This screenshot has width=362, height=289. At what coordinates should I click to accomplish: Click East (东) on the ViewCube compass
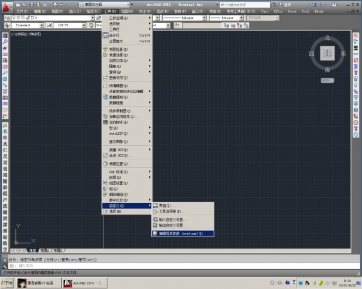pos(343,53)
